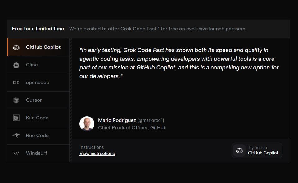The width and height of the screenshot is (298, 183).
Task: Click the @mariorod1 handle
Action: [151, 120]
